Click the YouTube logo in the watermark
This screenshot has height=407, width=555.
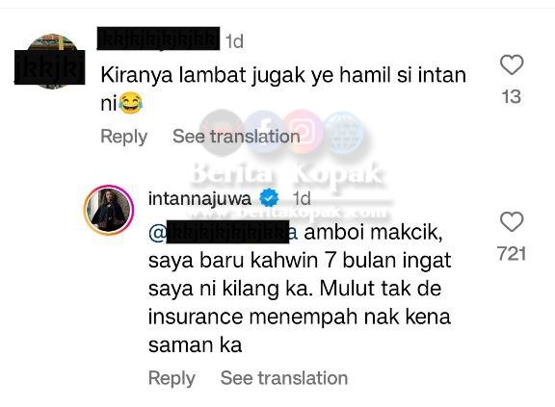[x=222, y=133]
